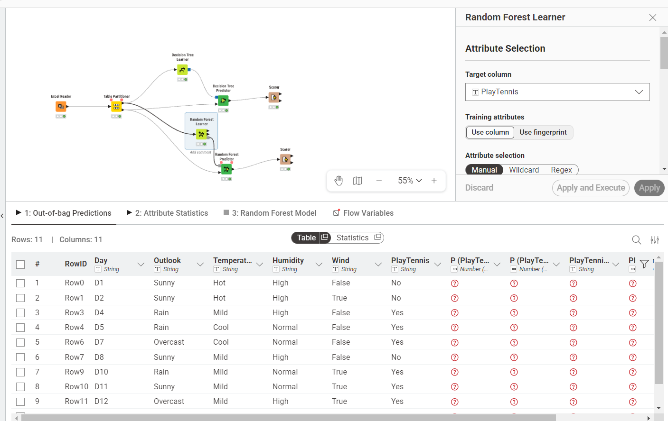Image resolution: width=668 pixels, height=421 pixels.
Task: Open Table view in new window
Action: [x=325, y=238]
